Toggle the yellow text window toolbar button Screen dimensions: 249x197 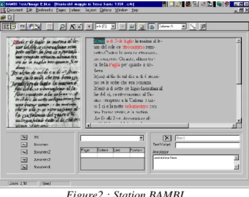click(x=14, y=26)
